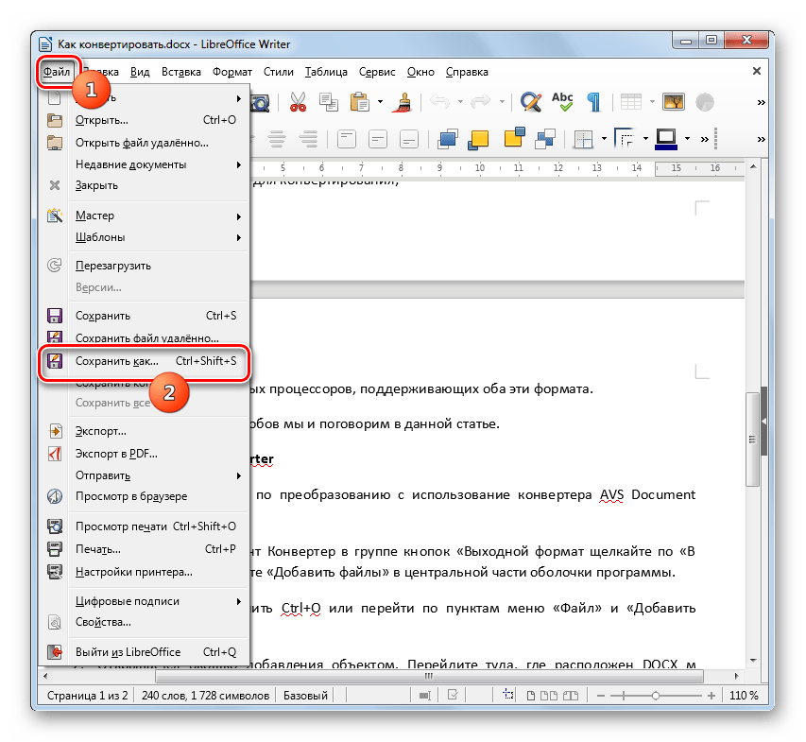Screen dimensions: 806x742
Task: Select multiple-page view in status bar
Action: [549, 696]
